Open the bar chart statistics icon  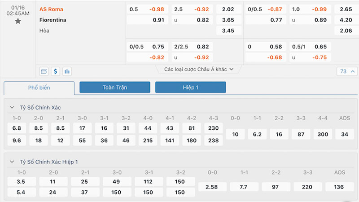click(67, 71)
